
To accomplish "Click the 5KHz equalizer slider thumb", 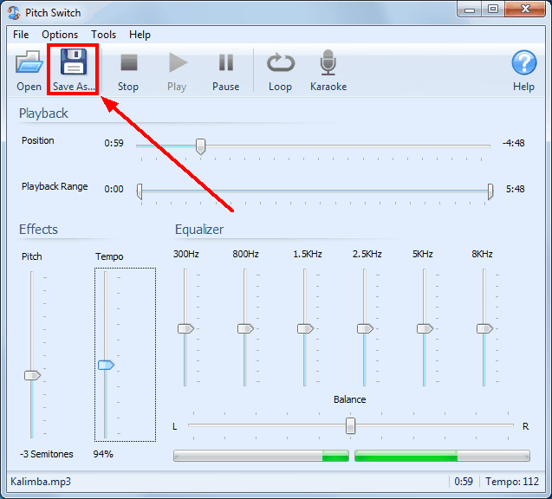I will [x=425, y=328].
